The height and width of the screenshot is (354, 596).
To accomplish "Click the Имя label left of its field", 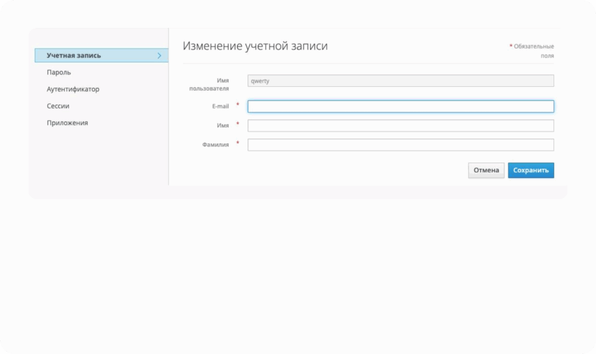I will (x=222, y=126).
